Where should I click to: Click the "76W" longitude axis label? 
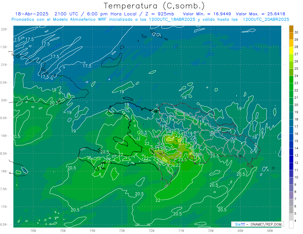tap(33, 230)
